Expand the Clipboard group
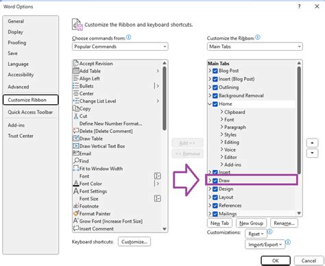 coord(221,112)
